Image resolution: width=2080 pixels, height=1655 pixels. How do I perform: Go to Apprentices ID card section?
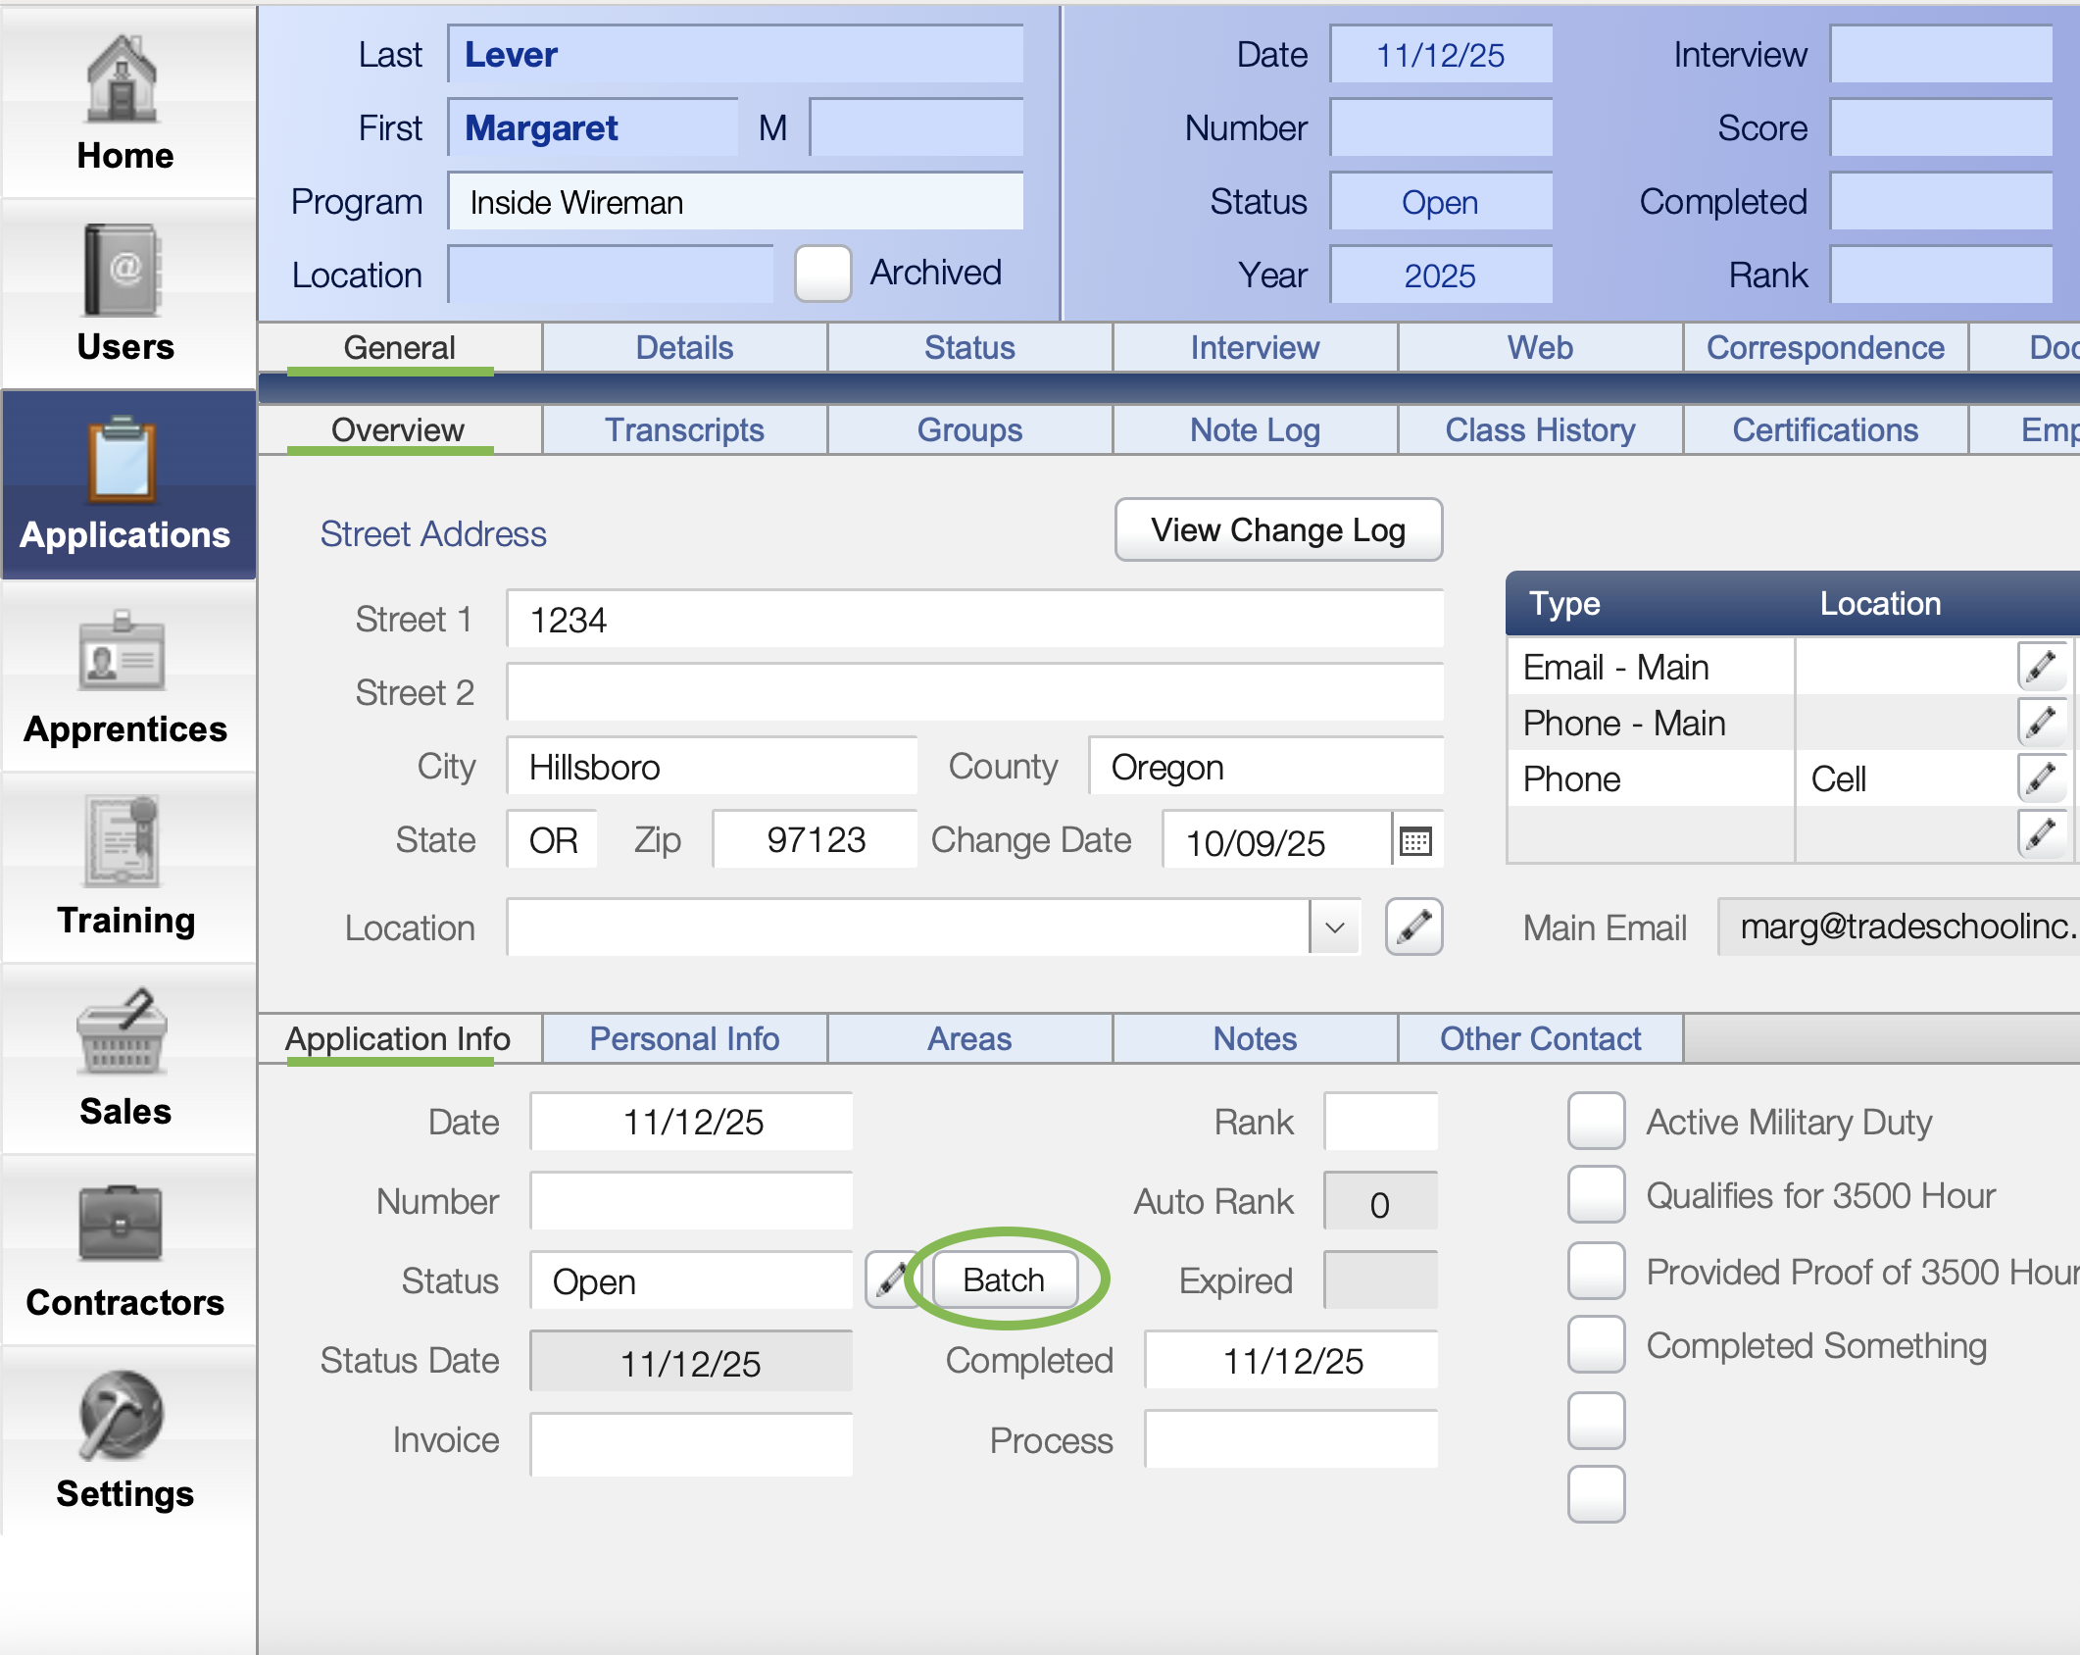pos(126,677)
